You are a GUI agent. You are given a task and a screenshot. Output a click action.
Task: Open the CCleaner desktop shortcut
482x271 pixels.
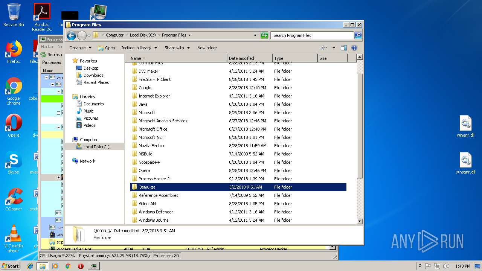tap(14, 199)
